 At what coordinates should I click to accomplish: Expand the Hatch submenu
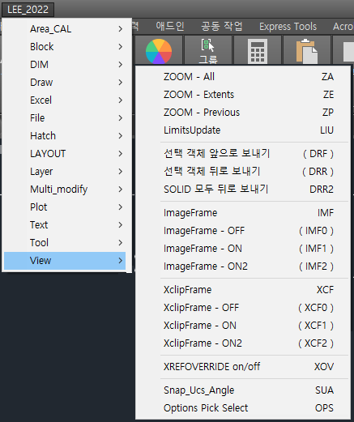click(65, 136)
